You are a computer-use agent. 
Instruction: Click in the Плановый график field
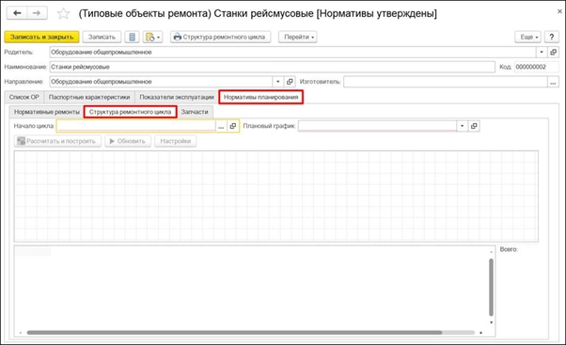377,126
